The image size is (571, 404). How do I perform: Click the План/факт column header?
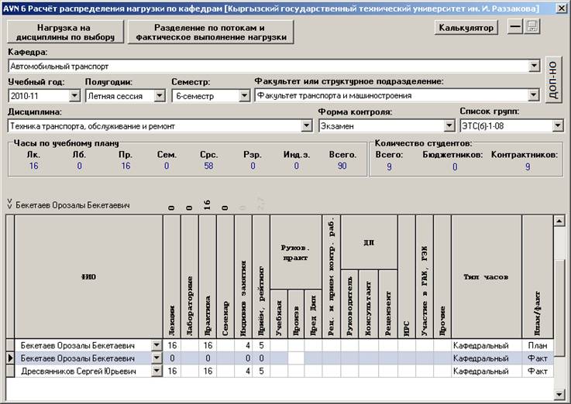pyautogui.click(x=538, y=277)
